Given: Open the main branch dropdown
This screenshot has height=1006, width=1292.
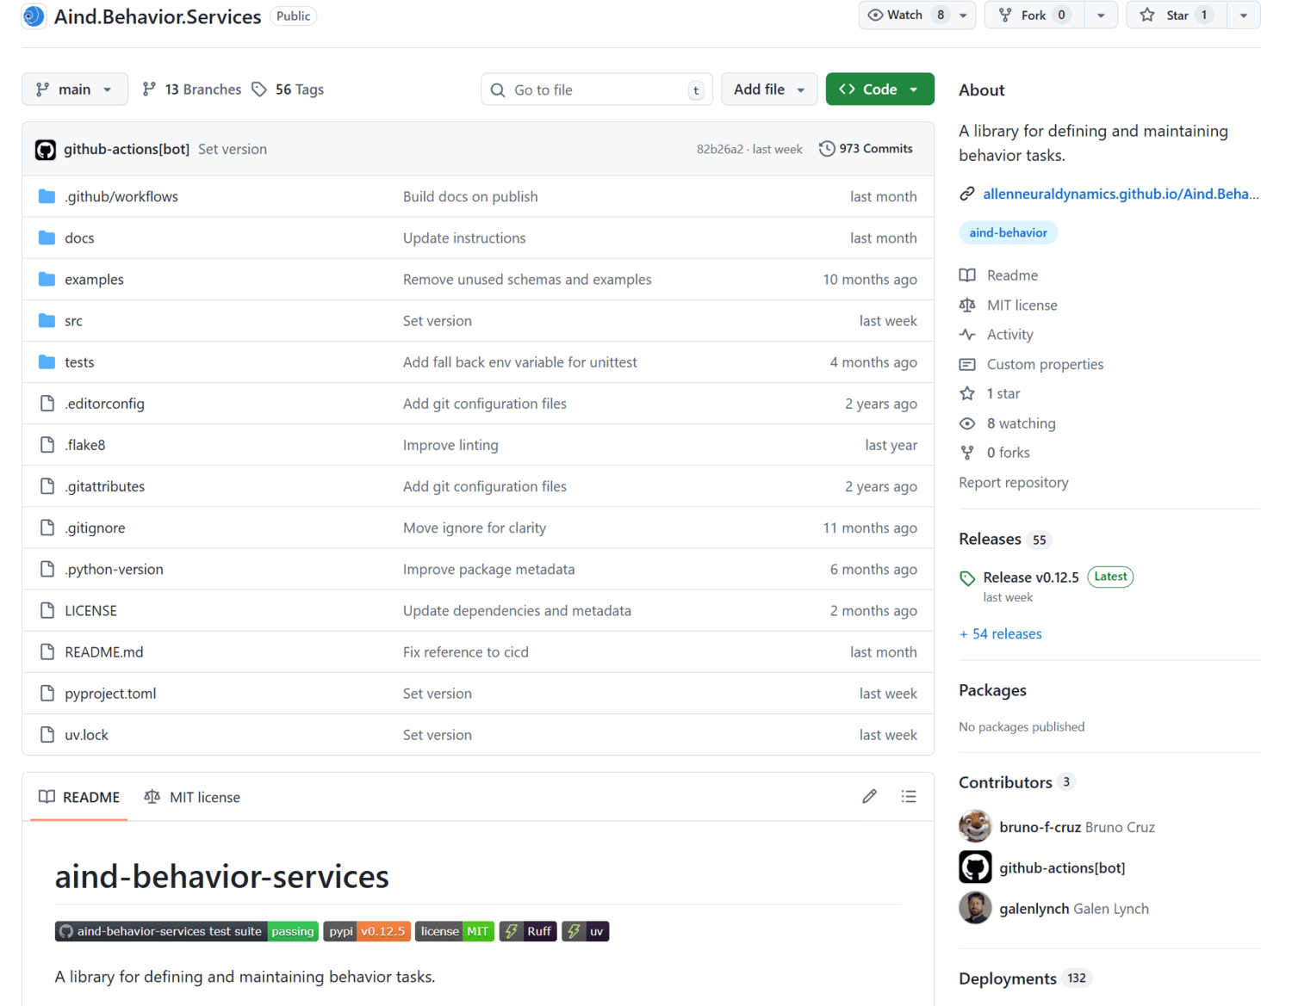Looking at the screenshot, I should 75,89.
